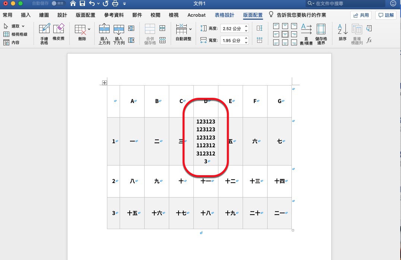401x260 pixels.
Task: Sort the table with 排序
Action: [342, 33]
